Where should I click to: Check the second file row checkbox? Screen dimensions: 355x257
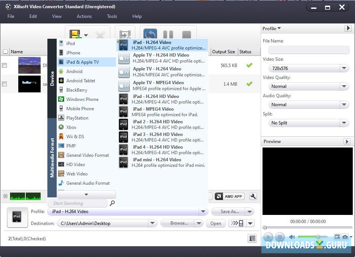[x=4, y=84]
